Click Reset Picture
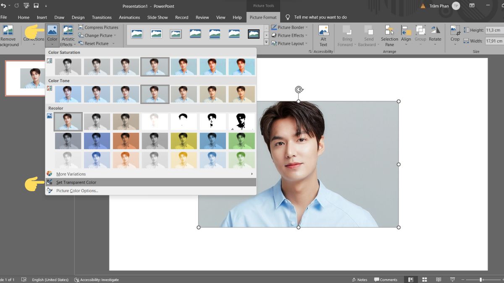The image size is (504, 283). [96, 43]
